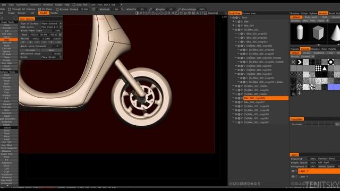
Task: Expand the Bike_001 tree node
Action: (x=234, y=25)
